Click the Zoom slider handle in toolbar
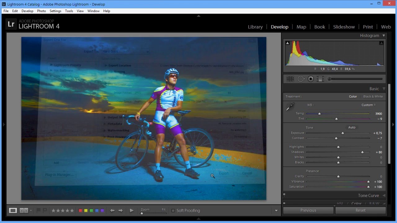This screenshot has height=223, width=397. click(142, 213)
